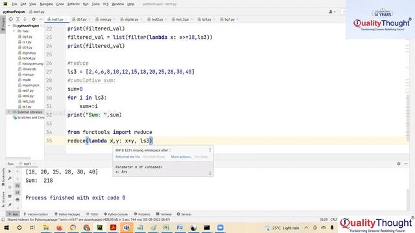Image resolution: width=415 pixels, height=233 pixels.
Task: Open Windows Start menu
Action: tap(6, 228)
